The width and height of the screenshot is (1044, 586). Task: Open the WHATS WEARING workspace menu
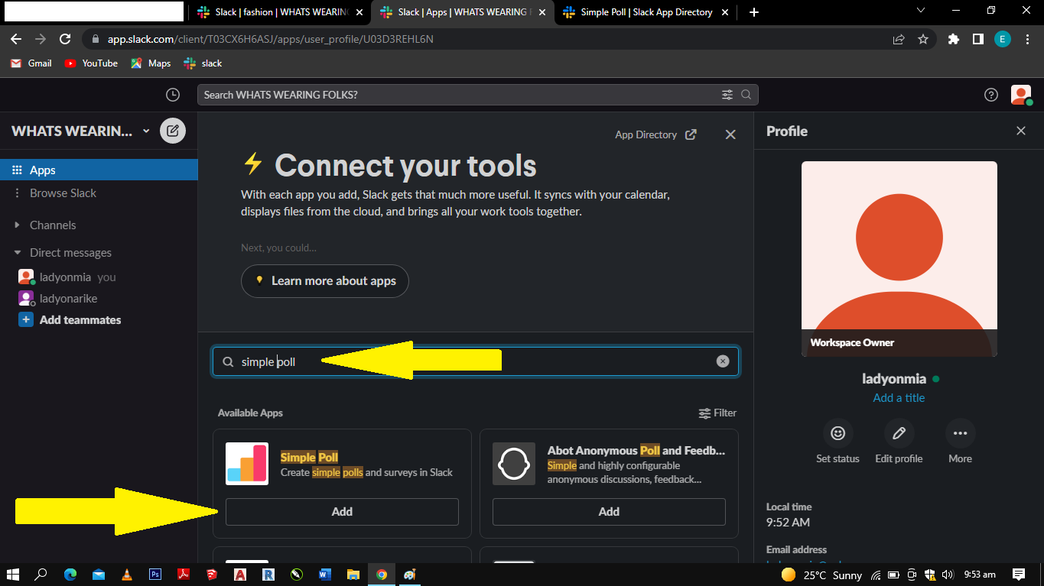pos(81,131)
